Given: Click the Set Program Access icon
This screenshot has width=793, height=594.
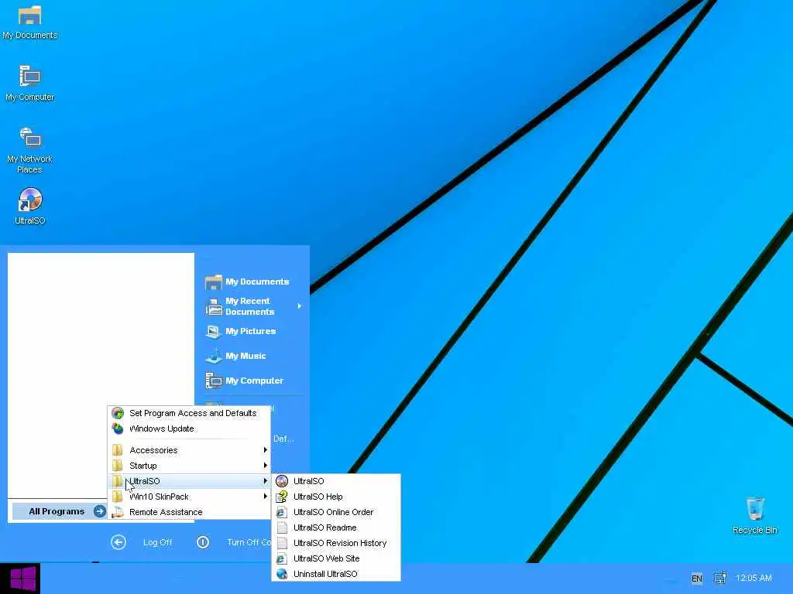Looking at the screenshot, I should pyautogui.click(x=118, y=413).
